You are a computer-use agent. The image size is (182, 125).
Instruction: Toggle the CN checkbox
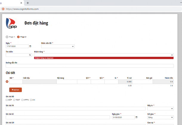pos(31,100)
